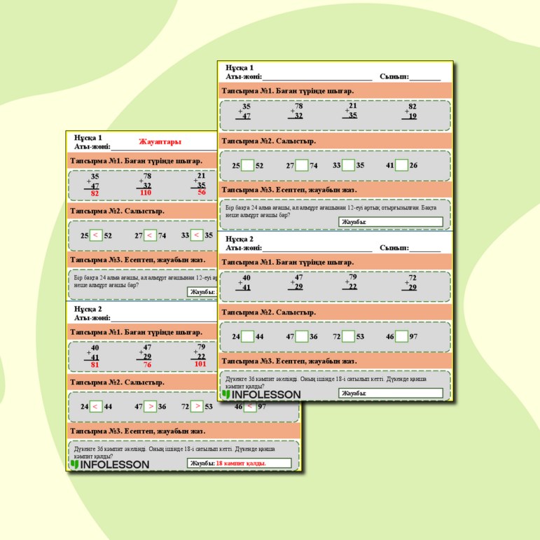
Task: Select the comparison box between 25 and 52 on front sheet
Action: coord(247,165)
